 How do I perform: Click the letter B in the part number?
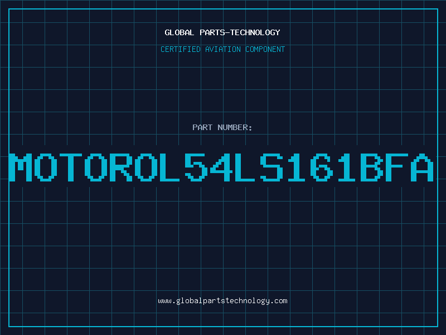372,167
